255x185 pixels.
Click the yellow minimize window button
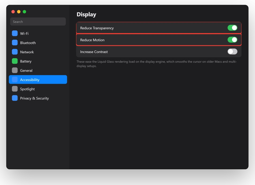(x=19, y=12)
